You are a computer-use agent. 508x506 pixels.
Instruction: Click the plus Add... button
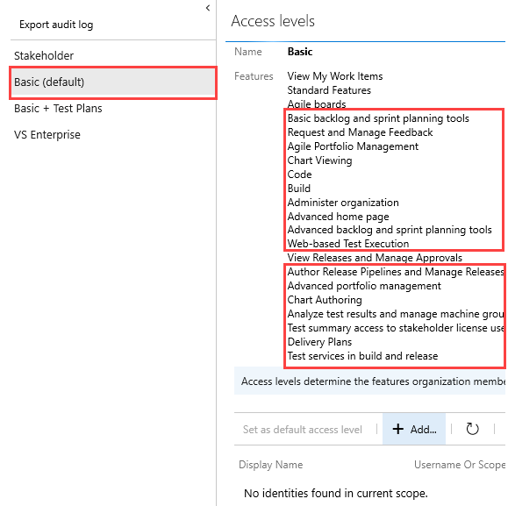click(414, 429)
